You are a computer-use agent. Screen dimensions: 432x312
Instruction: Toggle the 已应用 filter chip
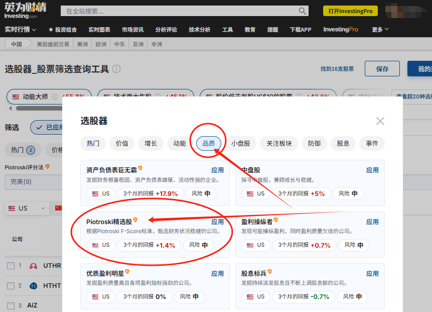click(46, 127)
